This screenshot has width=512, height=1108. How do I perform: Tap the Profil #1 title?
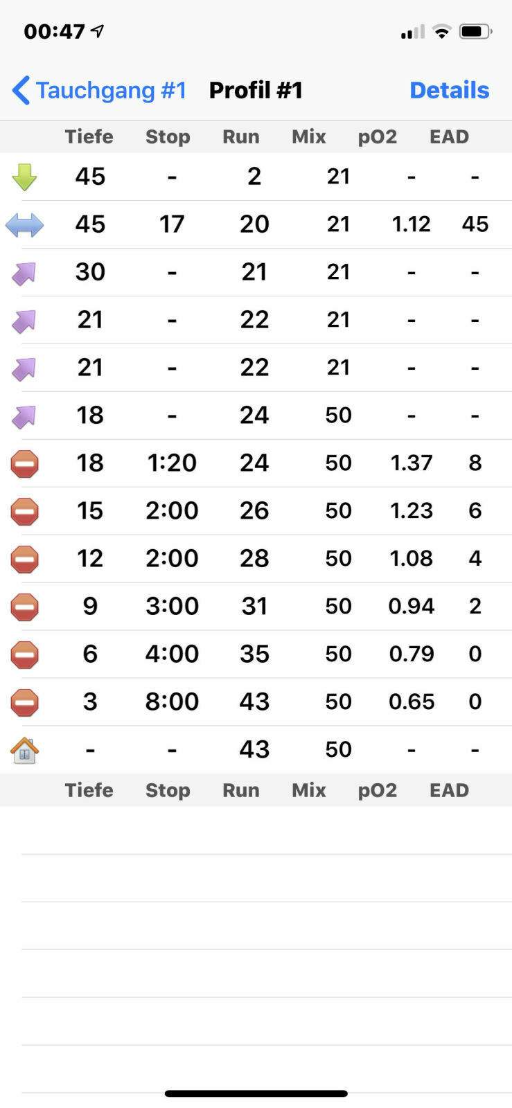[x=256, y=90]
